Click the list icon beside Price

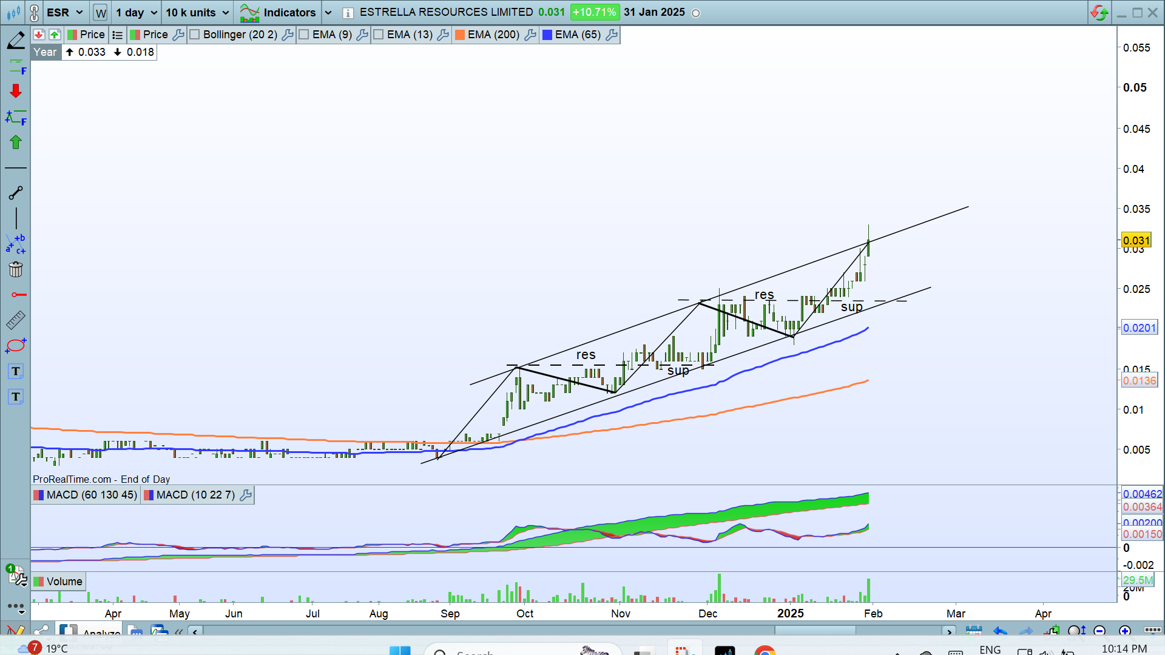pos(117,35)
